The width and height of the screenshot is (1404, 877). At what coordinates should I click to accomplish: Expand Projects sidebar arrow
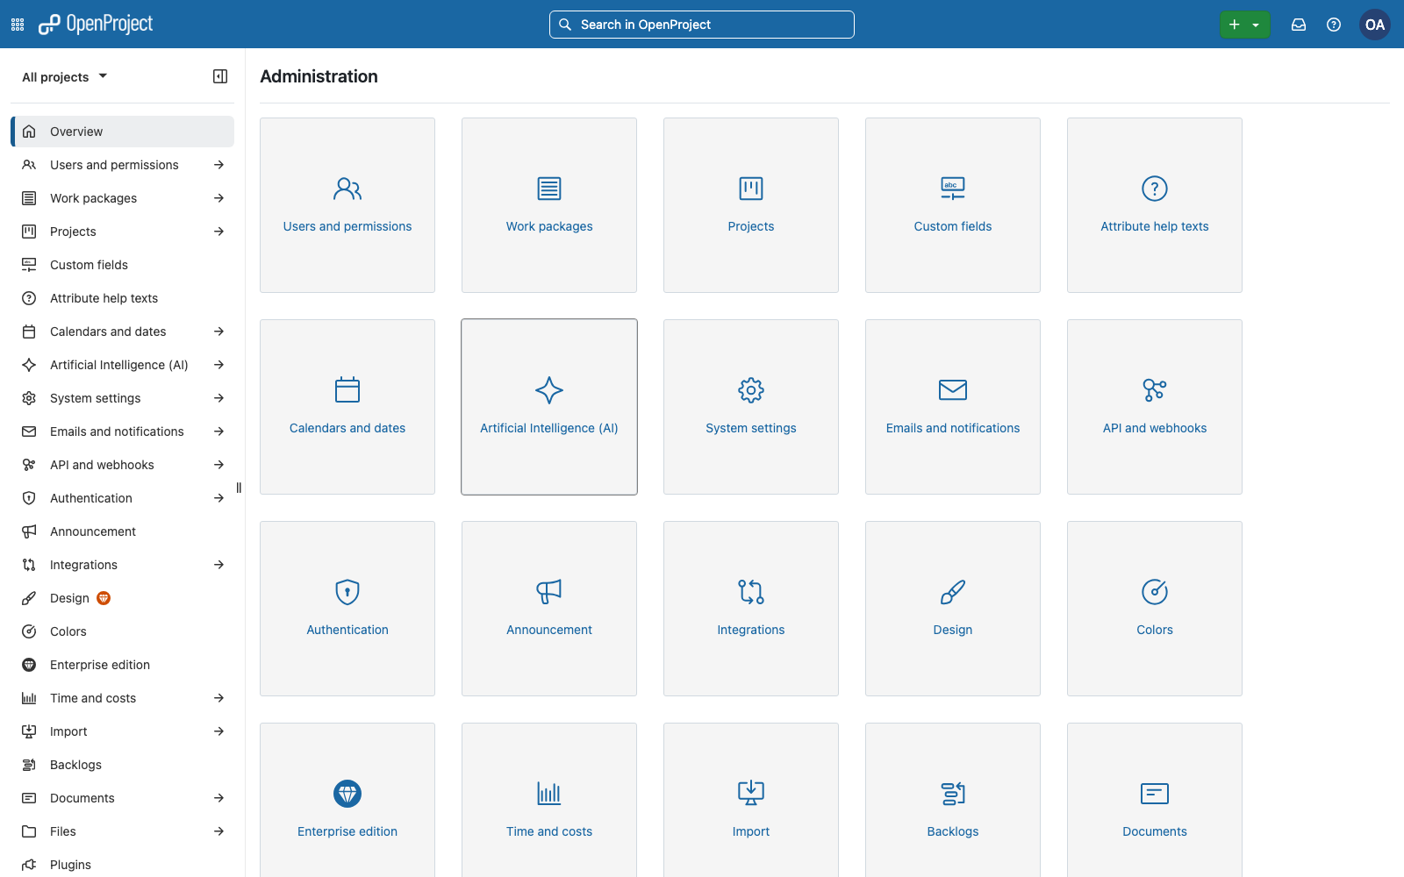219,232
